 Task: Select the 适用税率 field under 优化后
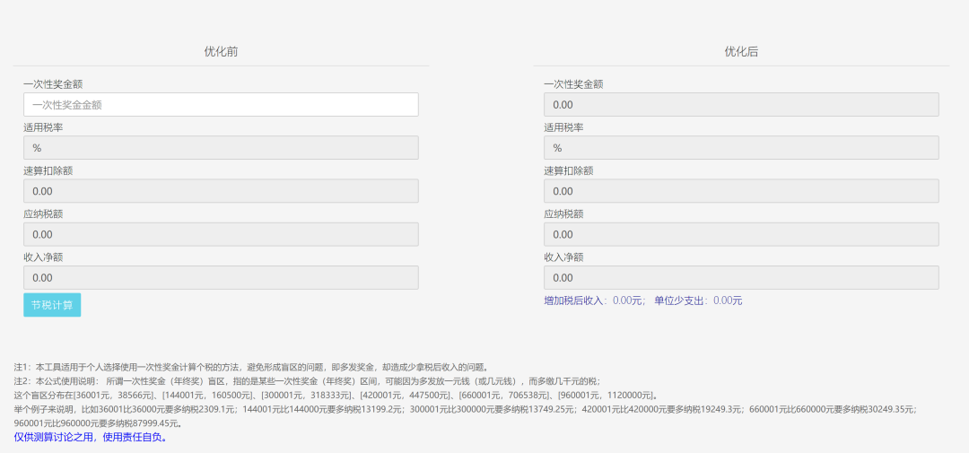tap(741, 148)
